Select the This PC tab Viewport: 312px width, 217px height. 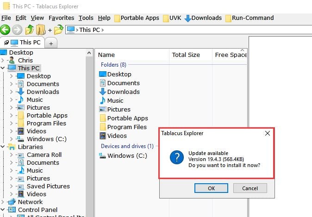point(22,43)
